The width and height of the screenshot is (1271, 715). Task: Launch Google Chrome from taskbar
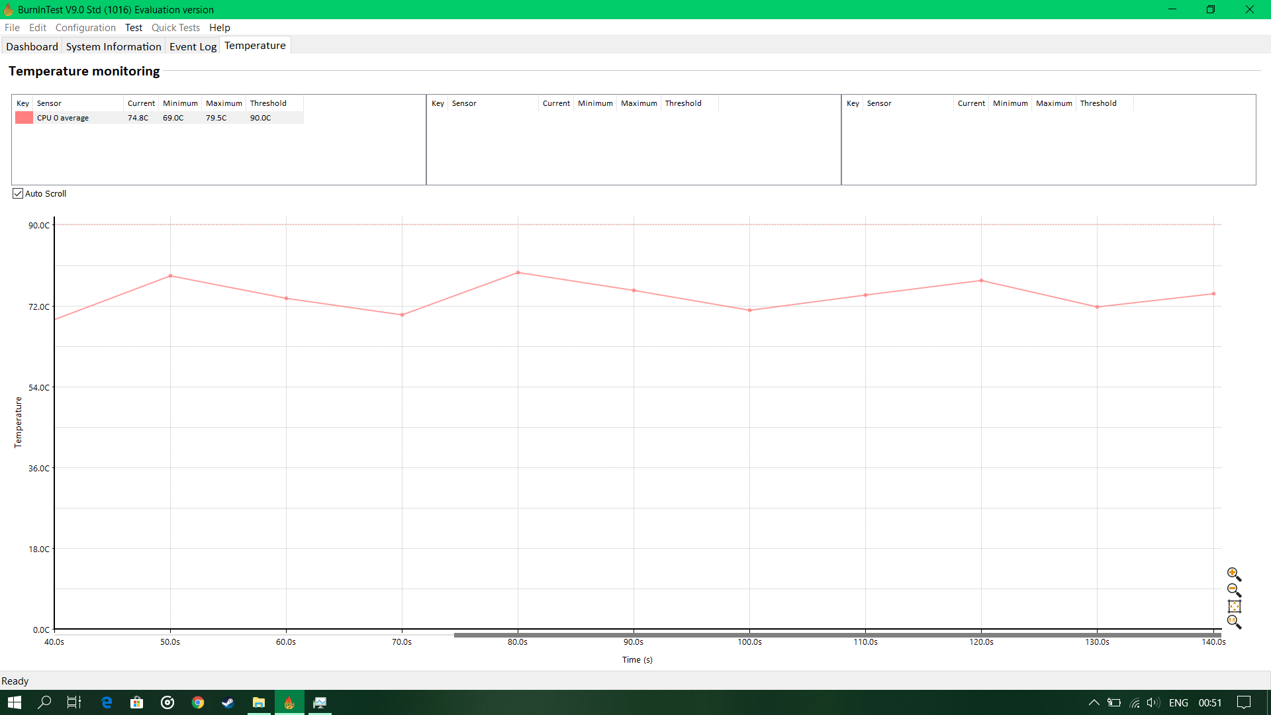pos(198,702)
